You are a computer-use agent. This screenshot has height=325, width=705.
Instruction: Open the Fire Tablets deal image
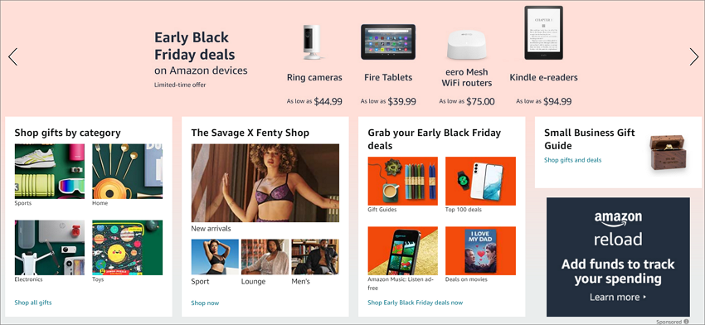388,41
